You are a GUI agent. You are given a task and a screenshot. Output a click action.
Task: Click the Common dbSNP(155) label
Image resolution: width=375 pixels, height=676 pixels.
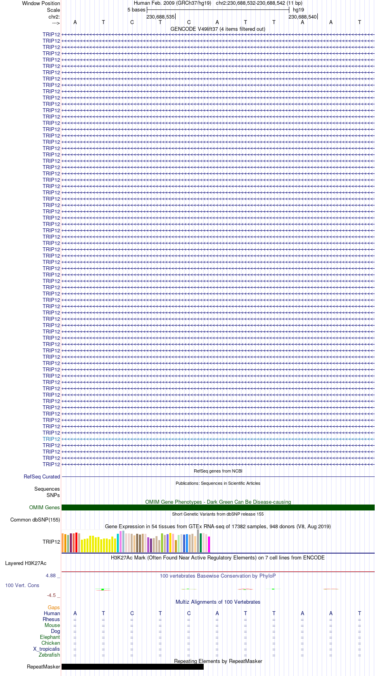click(x=35, y=520)
